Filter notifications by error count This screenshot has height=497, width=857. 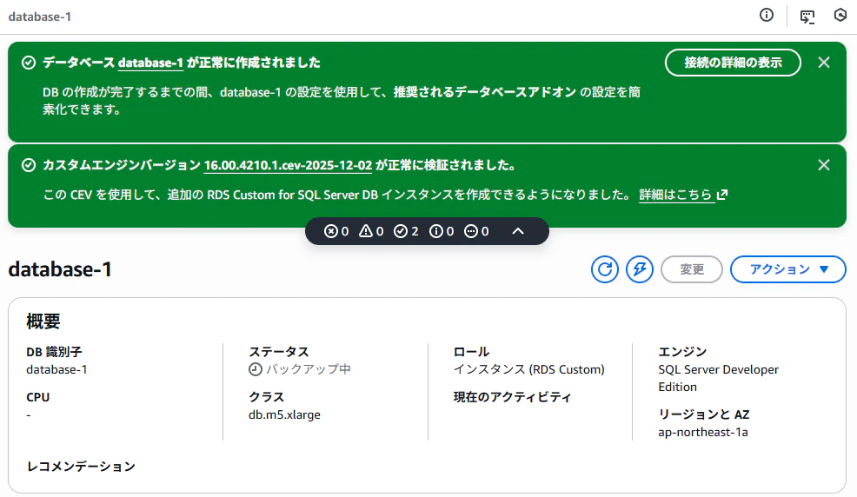pos(336,232)
